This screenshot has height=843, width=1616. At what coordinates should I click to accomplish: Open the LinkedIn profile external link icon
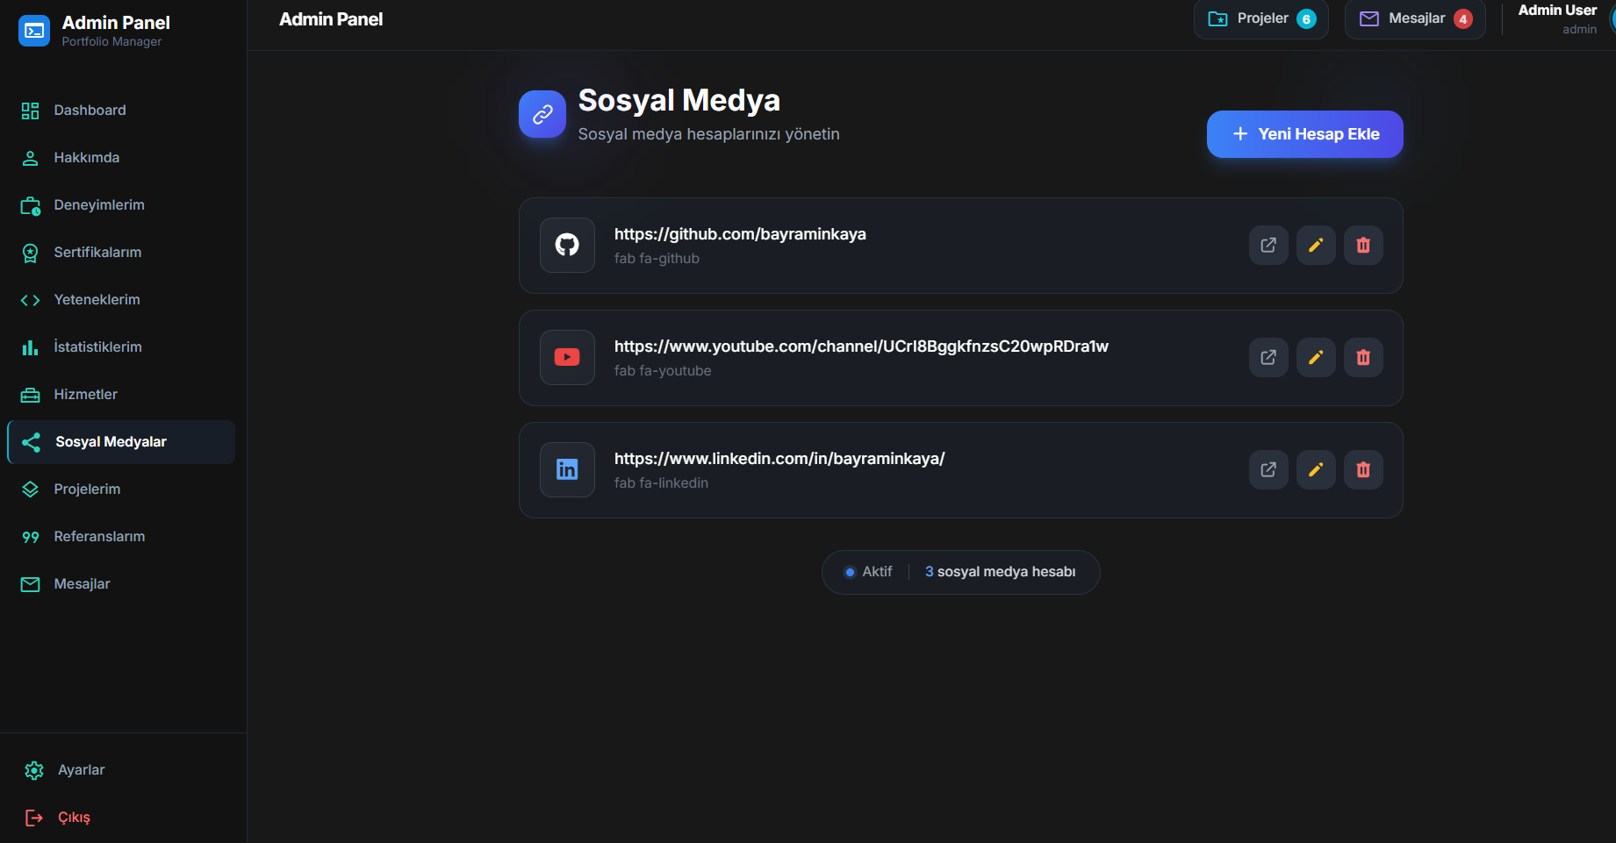tap(1268, 469)
